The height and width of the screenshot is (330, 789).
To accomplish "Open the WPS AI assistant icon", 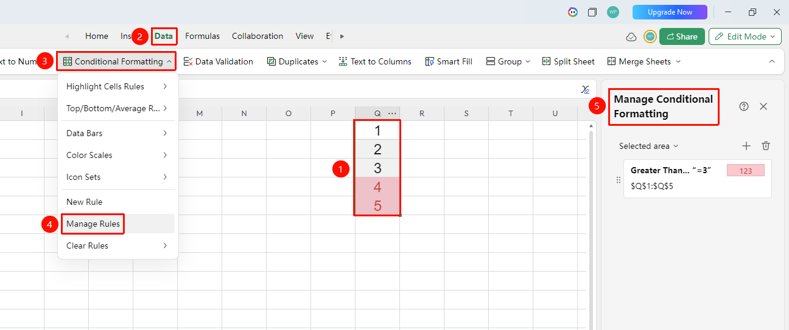I will click(572, 12).
